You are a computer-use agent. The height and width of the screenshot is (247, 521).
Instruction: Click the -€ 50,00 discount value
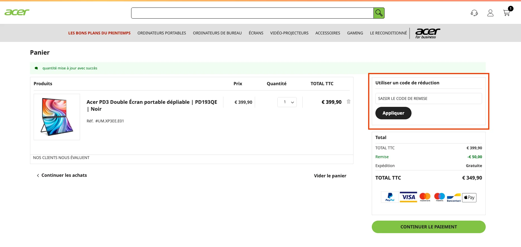475,157
